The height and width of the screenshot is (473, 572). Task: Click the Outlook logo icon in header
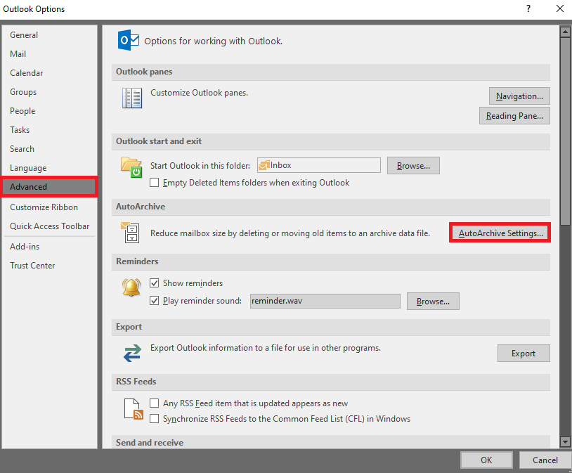point(128,40)
